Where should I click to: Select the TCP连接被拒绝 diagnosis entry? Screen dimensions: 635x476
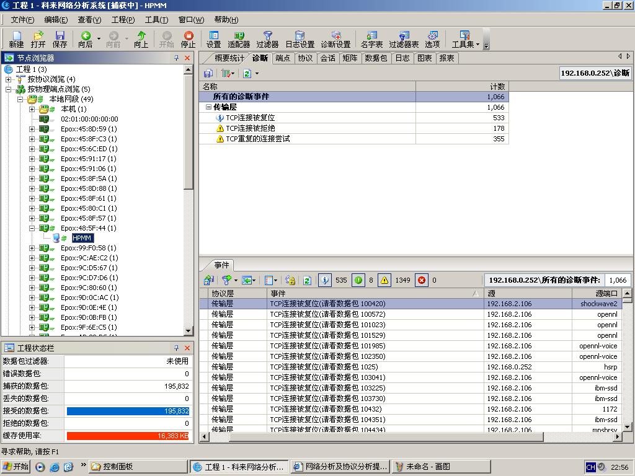pos(250,128)
